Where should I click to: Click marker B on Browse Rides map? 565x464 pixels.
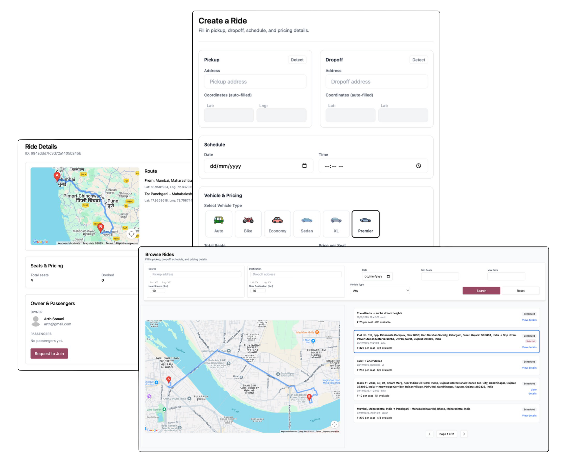pos(309,397)
